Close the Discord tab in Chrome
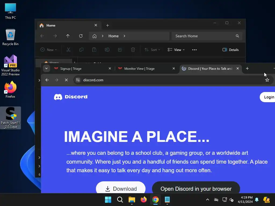Screen dimensions: 275x206 [238, 68]
